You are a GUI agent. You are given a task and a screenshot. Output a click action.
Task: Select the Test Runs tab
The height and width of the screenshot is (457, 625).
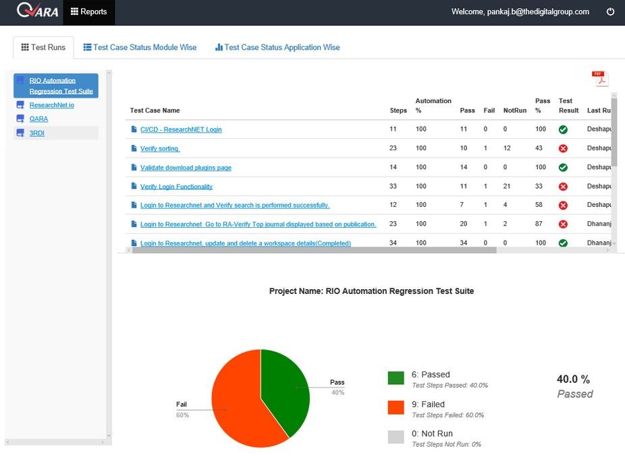click(x=43, y=47)
